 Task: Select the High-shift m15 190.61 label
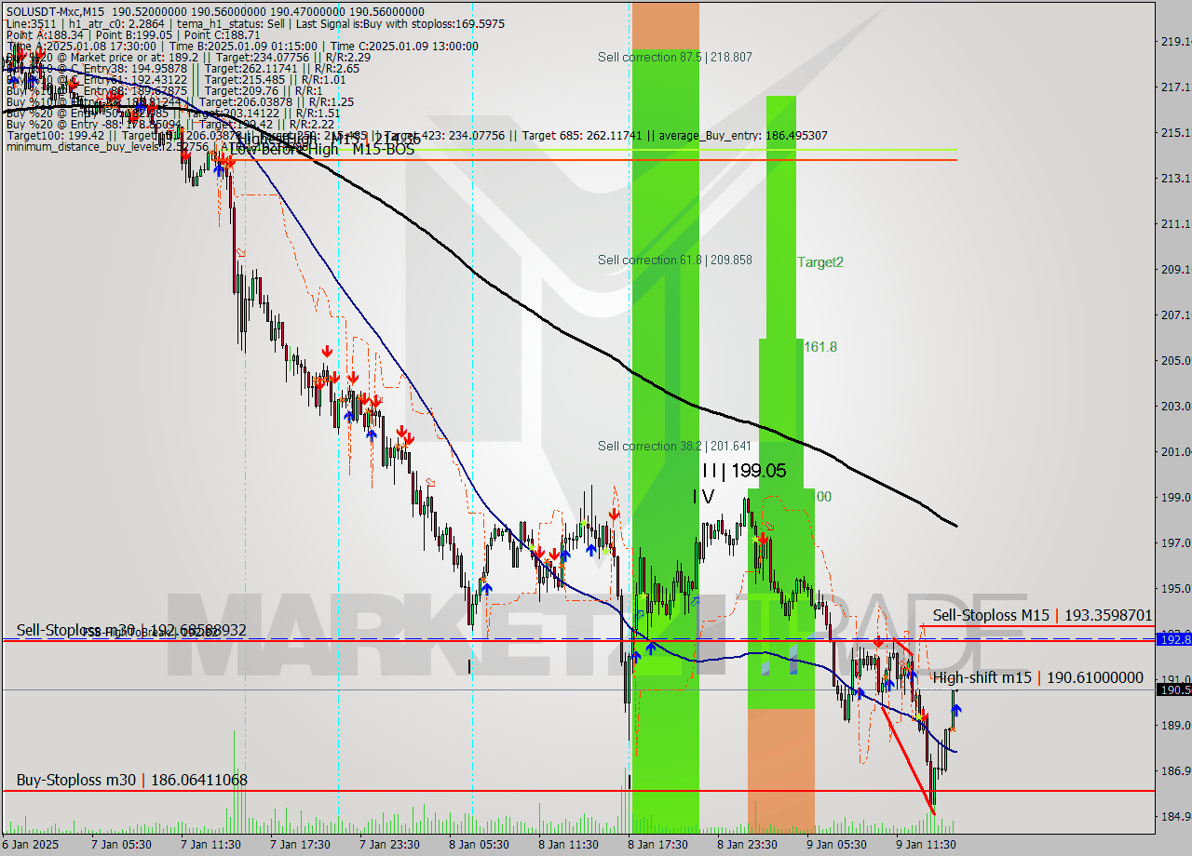[x=1037, y=678]
